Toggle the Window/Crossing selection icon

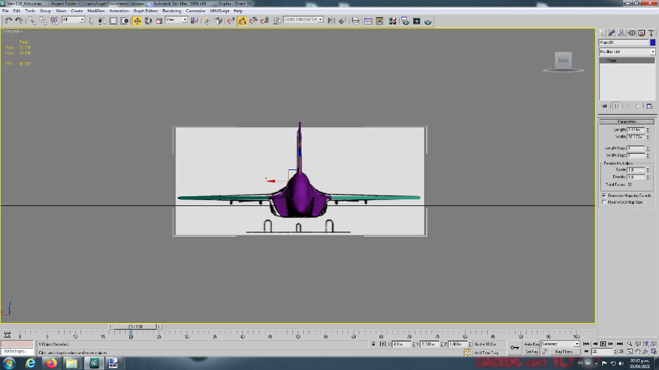[x=125, y=20]
